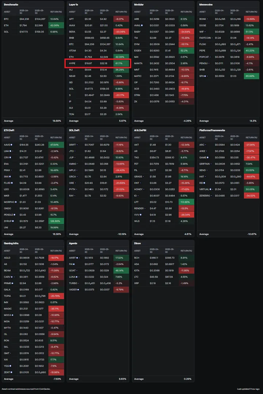Sort Memecoins by the RETURN (%) column header
Screen dimensions: 263x394
251,12
